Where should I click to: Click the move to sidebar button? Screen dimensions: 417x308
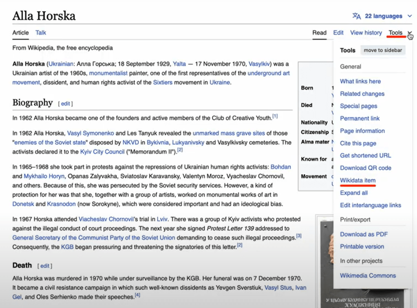pos(383,51)
